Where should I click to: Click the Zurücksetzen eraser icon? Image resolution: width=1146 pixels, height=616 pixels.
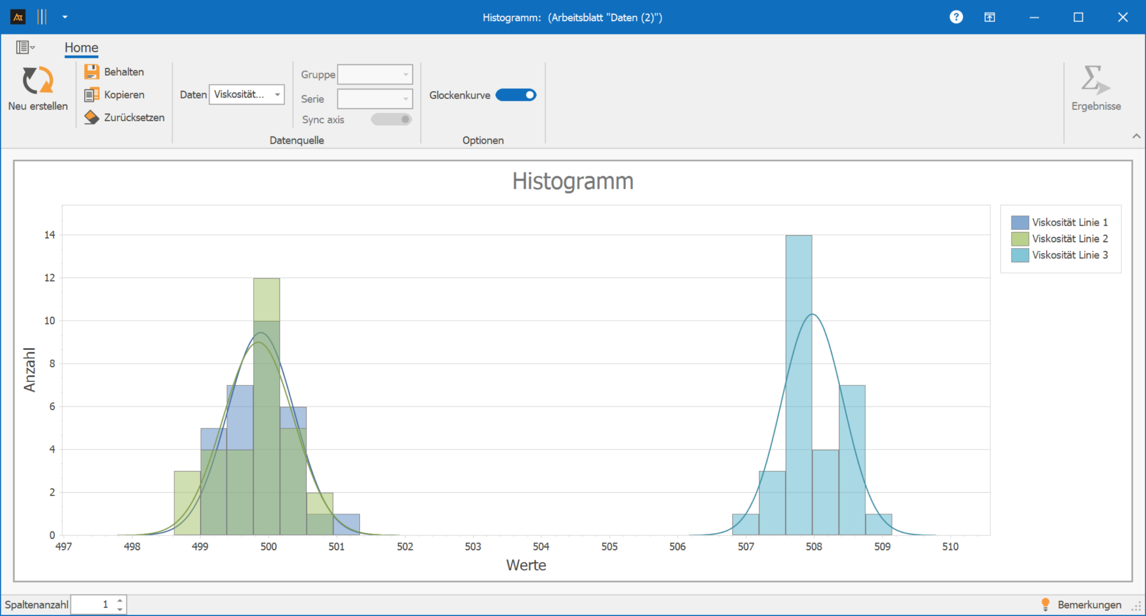91,117
